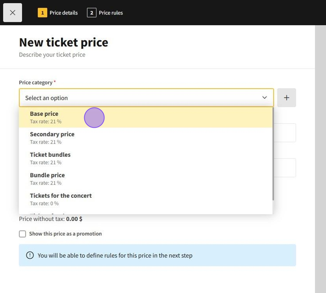Click the Show this price as a promotion label
This screenshot has width=326, height=293.
tap(65, 234)
